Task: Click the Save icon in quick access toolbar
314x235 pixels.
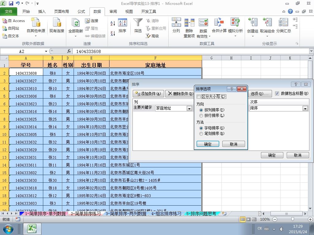Action: [11, 3]
